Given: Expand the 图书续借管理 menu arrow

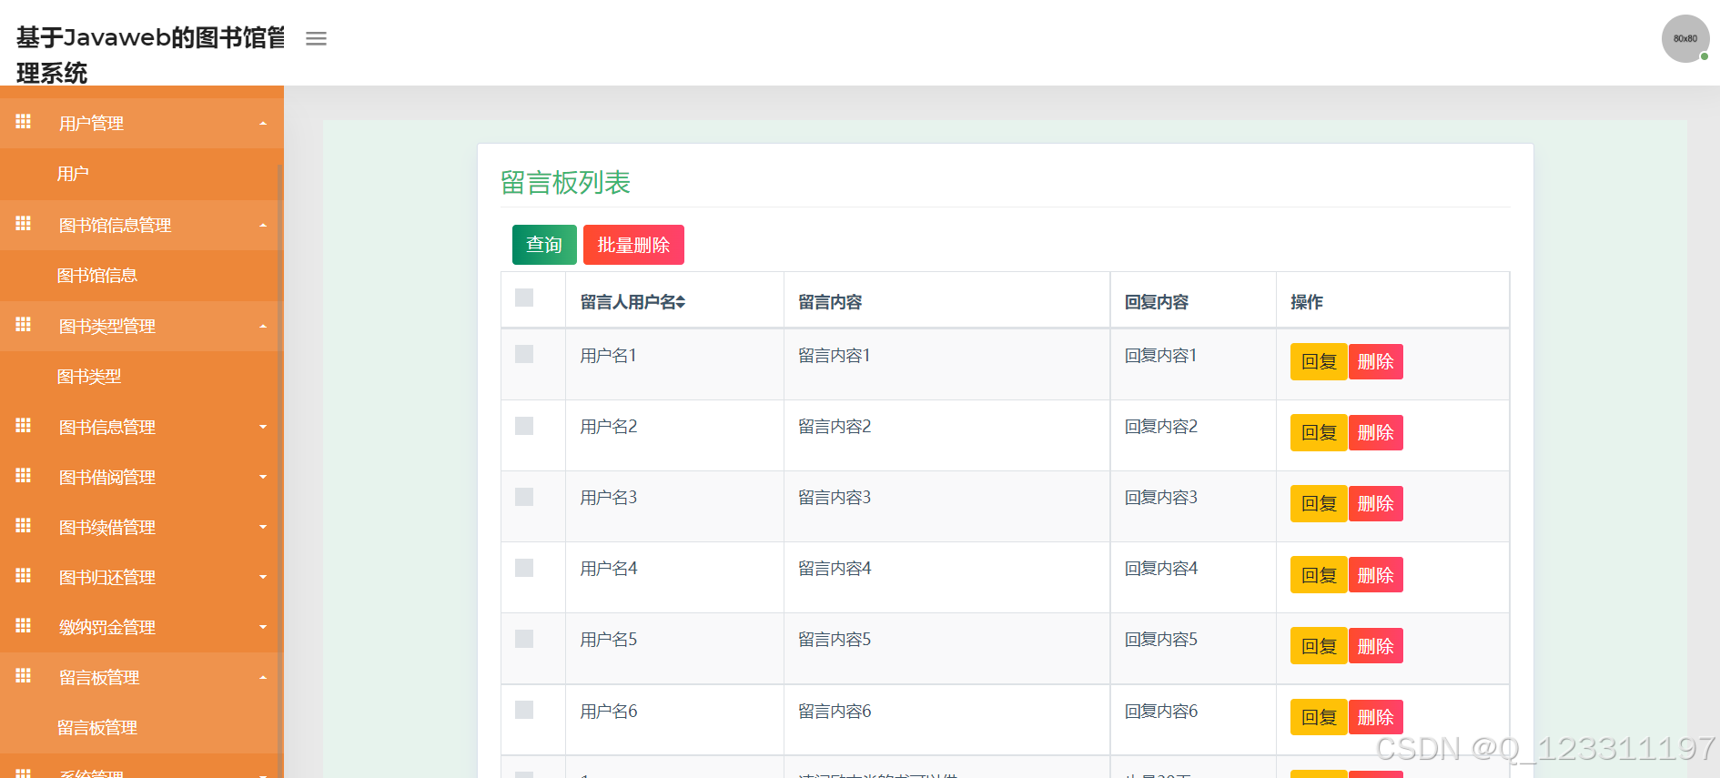Looking at the screenshot, I should [263, 527].
